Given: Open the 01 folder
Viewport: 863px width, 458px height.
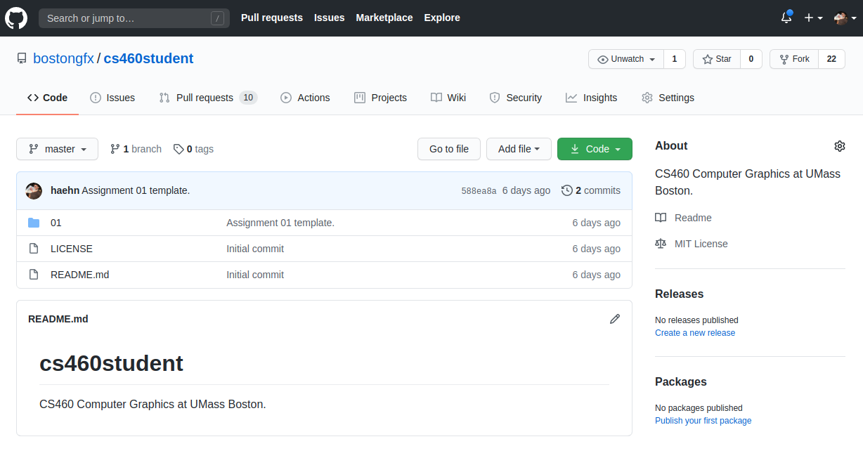Looking at the screenshot, I should (56, 223).
